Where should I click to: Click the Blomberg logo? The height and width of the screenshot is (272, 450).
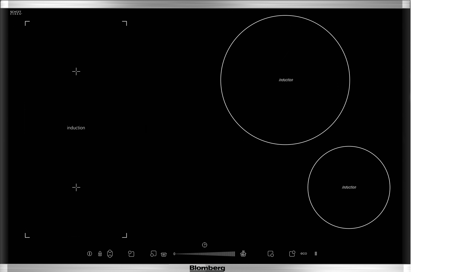coord(207,268)
